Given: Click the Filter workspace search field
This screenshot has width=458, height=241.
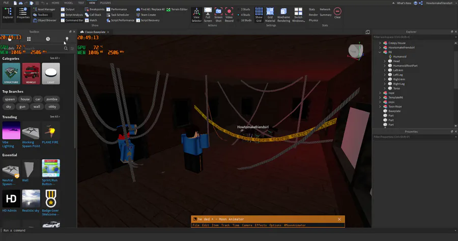Looking at the screenshot, I should [x=414, y=37].
